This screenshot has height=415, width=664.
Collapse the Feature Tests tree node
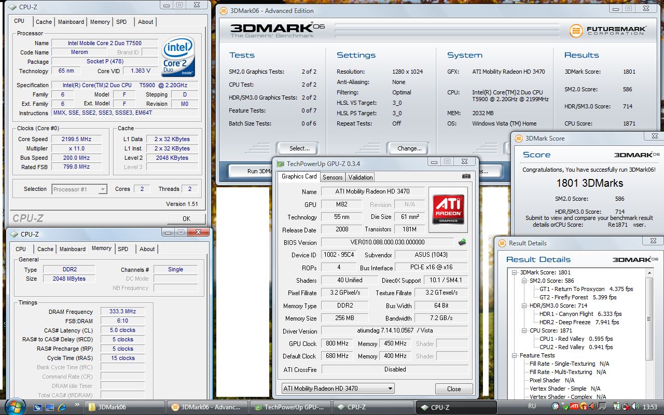coord(515,355)
